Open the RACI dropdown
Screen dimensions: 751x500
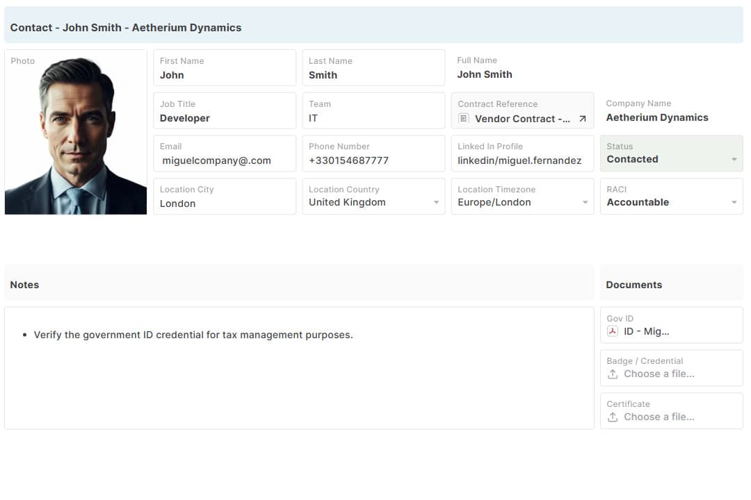[x=734, y=203]
